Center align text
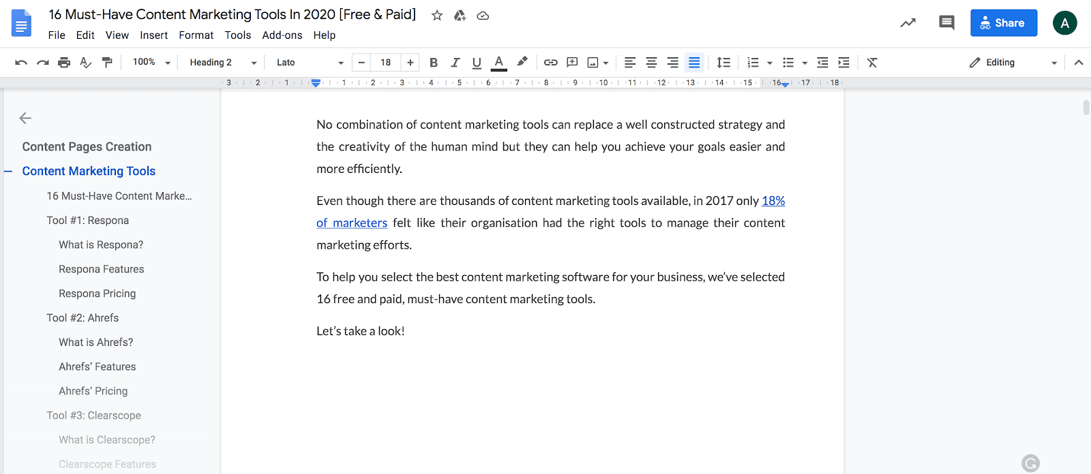This screenshot has height=474, width=1091. 651,63
